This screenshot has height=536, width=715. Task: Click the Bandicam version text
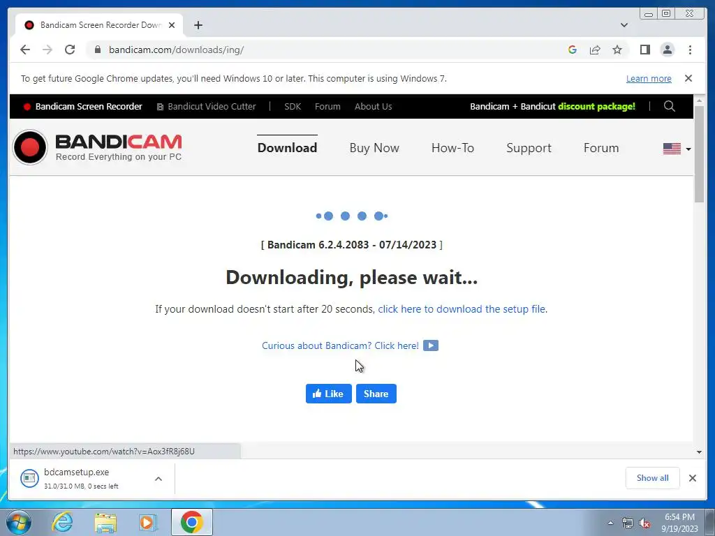click(352, 245)
